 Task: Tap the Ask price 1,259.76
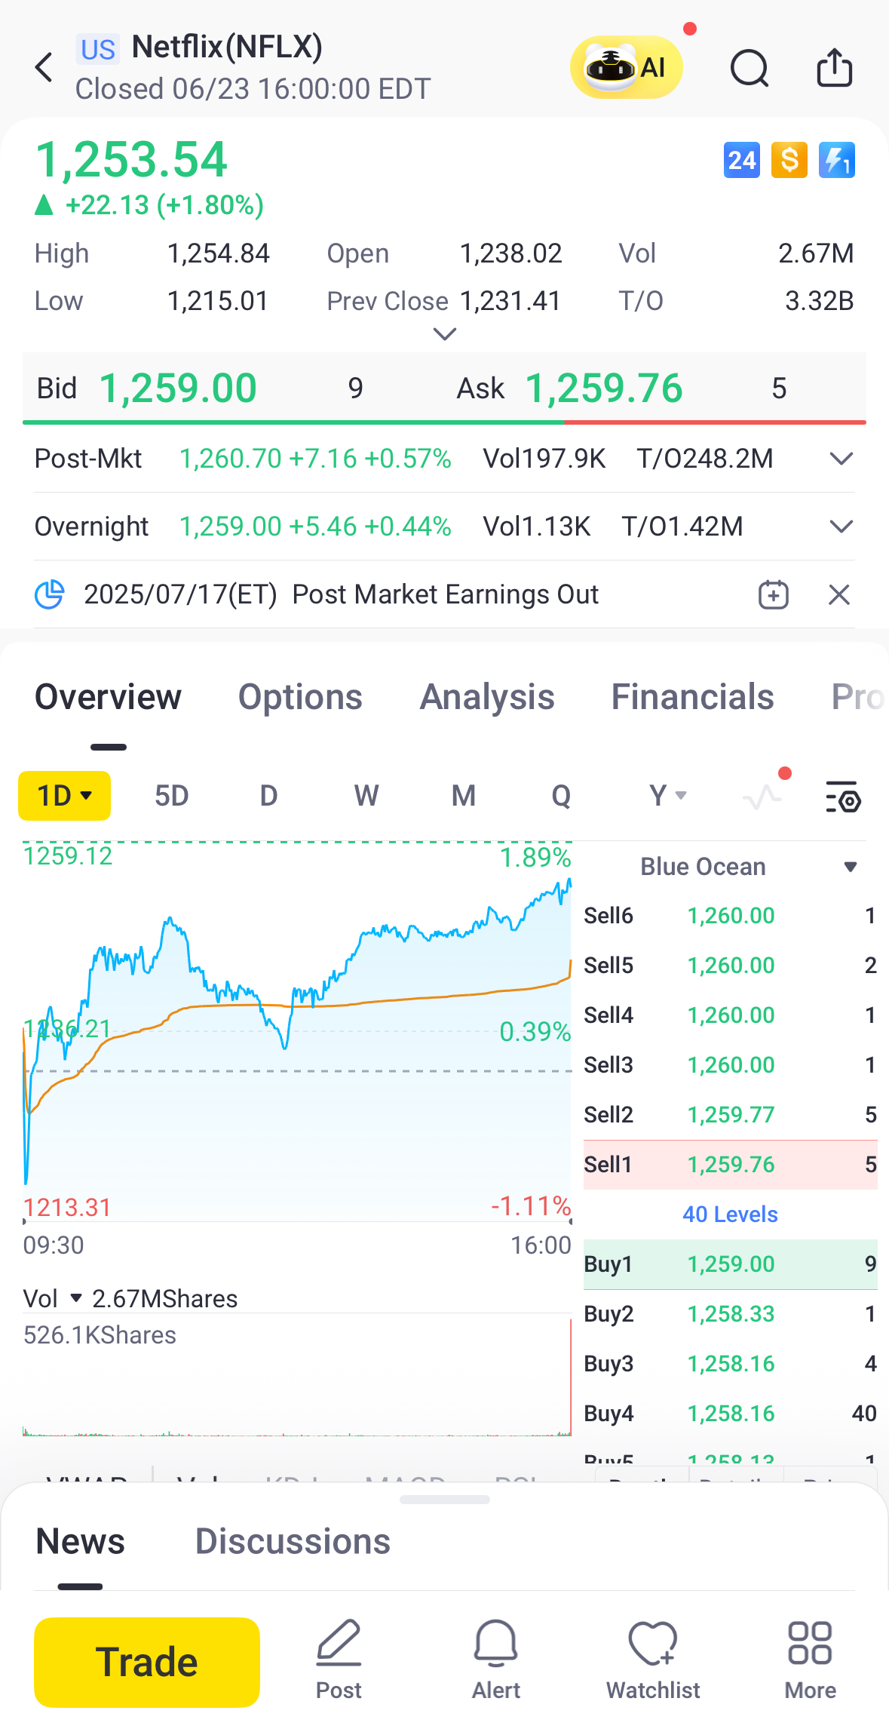tap(604, 388)
